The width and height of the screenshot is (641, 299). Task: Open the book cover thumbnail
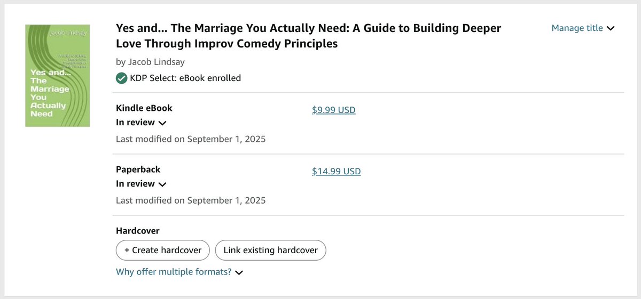point(58,76)
